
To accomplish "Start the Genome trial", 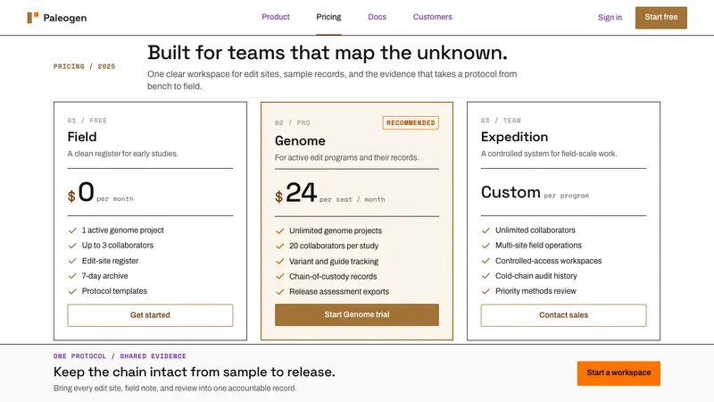I will 357,314.
